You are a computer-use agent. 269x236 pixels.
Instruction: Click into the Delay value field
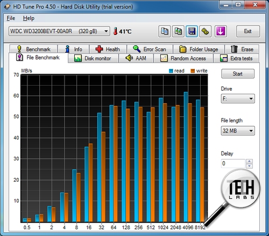[x=233, y=163]
